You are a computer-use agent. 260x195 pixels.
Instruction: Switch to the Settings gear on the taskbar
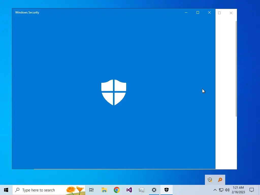point(154,190)
